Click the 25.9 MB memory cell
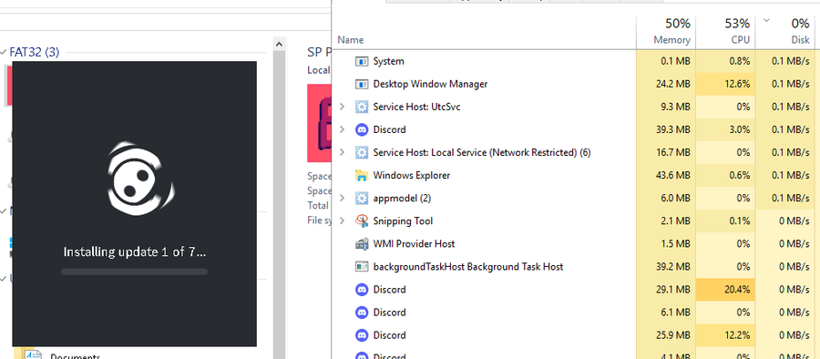 (666, 335)
